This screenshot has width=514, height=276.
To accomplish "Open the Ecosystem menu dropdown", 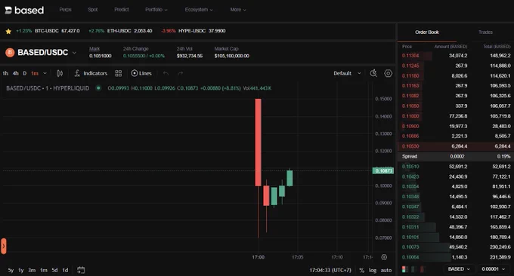I will pos(199,10).
